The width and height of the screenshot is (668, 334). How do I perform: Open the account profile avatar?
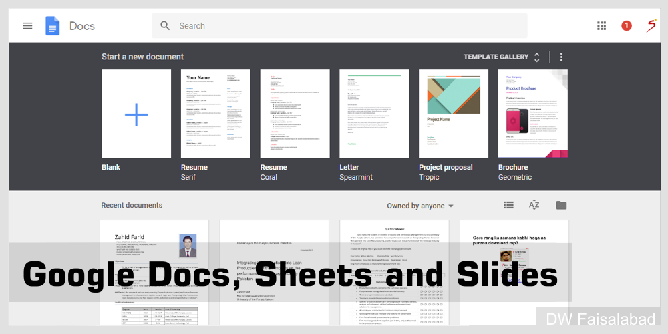point(651,26)
